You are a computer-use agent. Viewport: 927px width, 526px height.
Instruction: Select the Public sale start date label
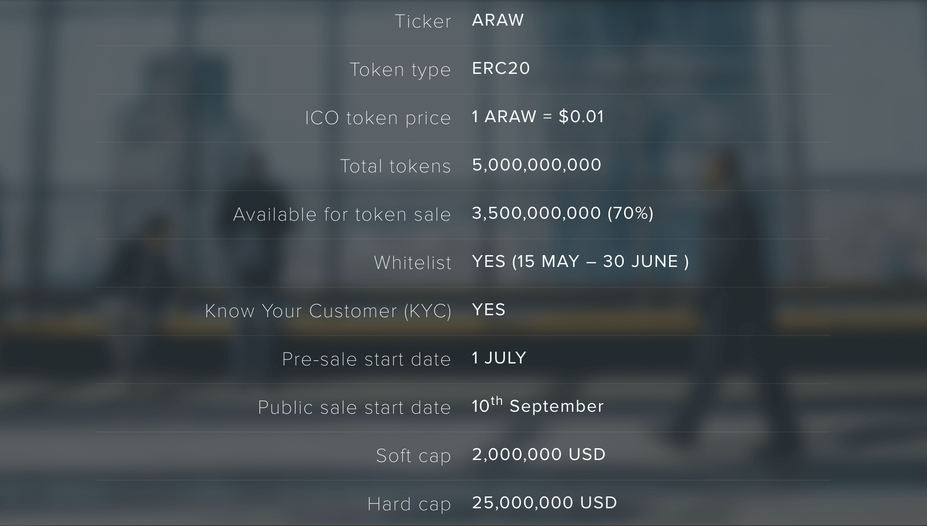pos(355,407)
